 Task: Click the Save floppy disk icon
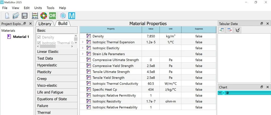click(25, 16)
